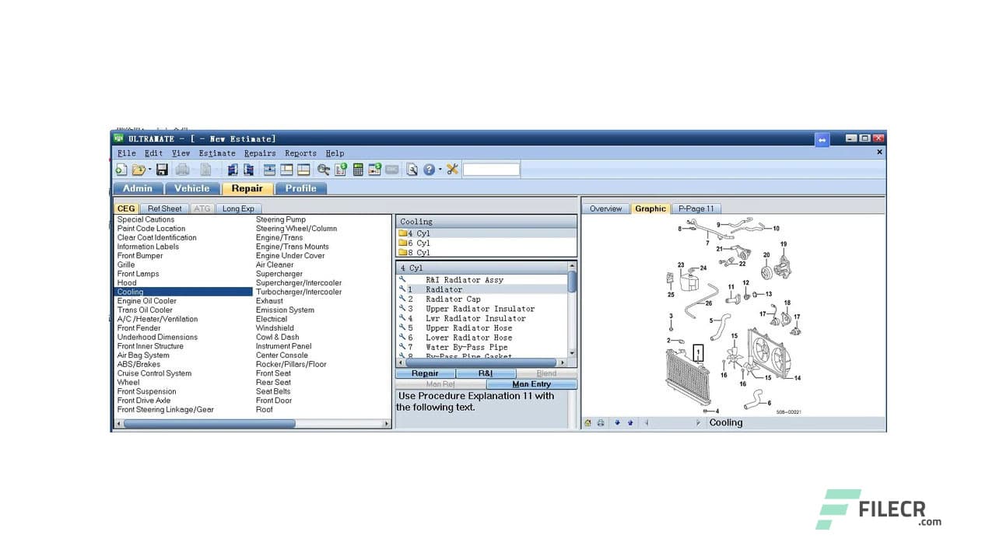Click the binoculars search toolbar icon
This screenshot has width=996, height=560.
point(323,170)
